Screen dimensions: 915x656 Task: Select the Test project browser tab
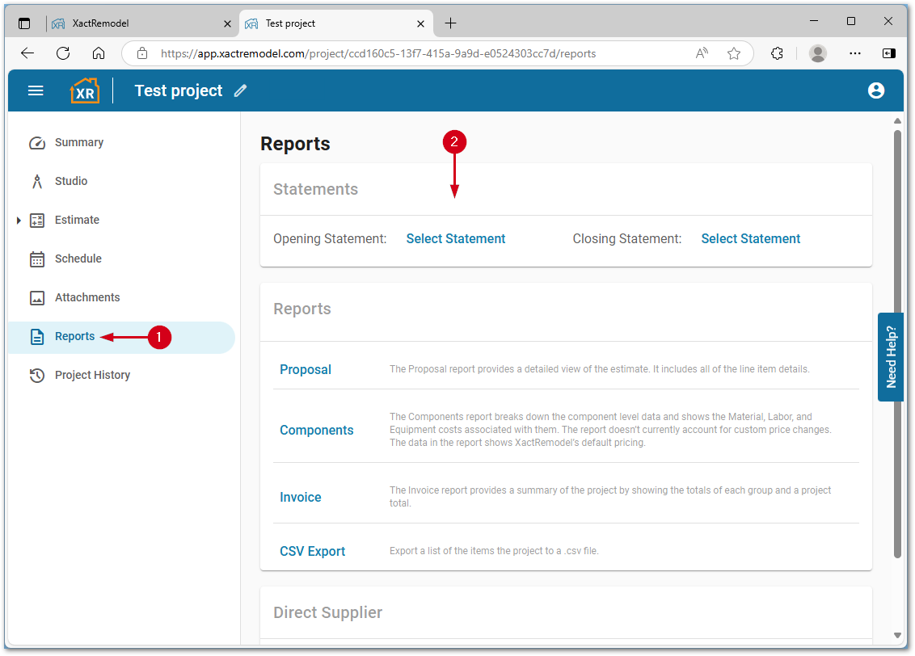335,23
